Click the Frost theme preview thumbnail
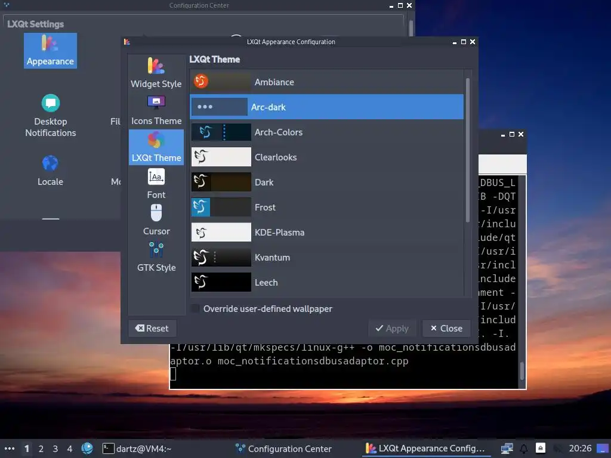 pyautogui.click(x=221, y=207)
